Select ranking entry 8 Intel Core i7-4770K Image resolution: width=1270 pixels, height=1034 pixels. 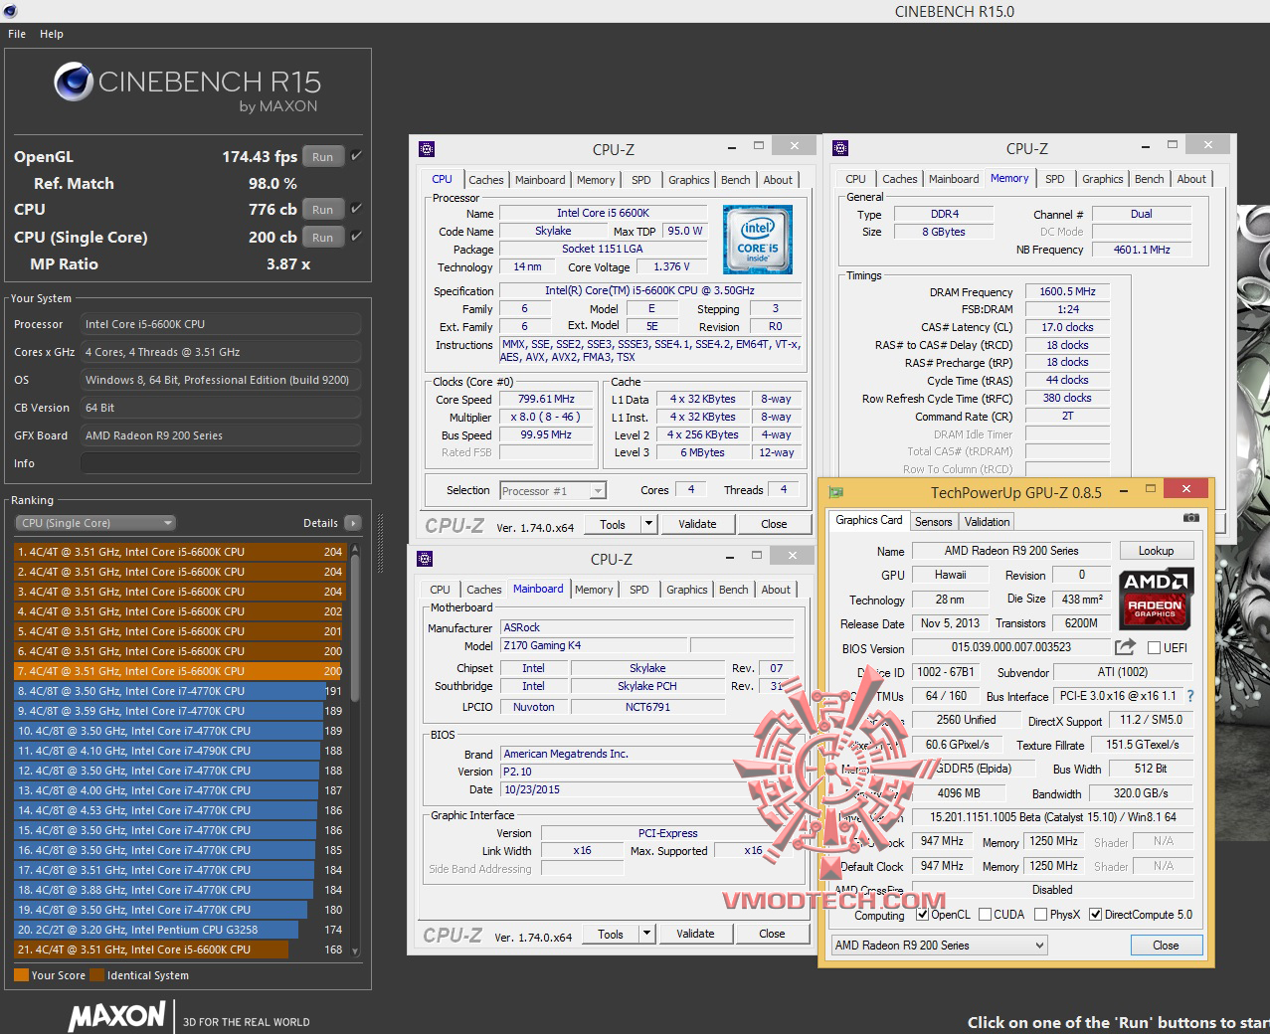point(179,691)
